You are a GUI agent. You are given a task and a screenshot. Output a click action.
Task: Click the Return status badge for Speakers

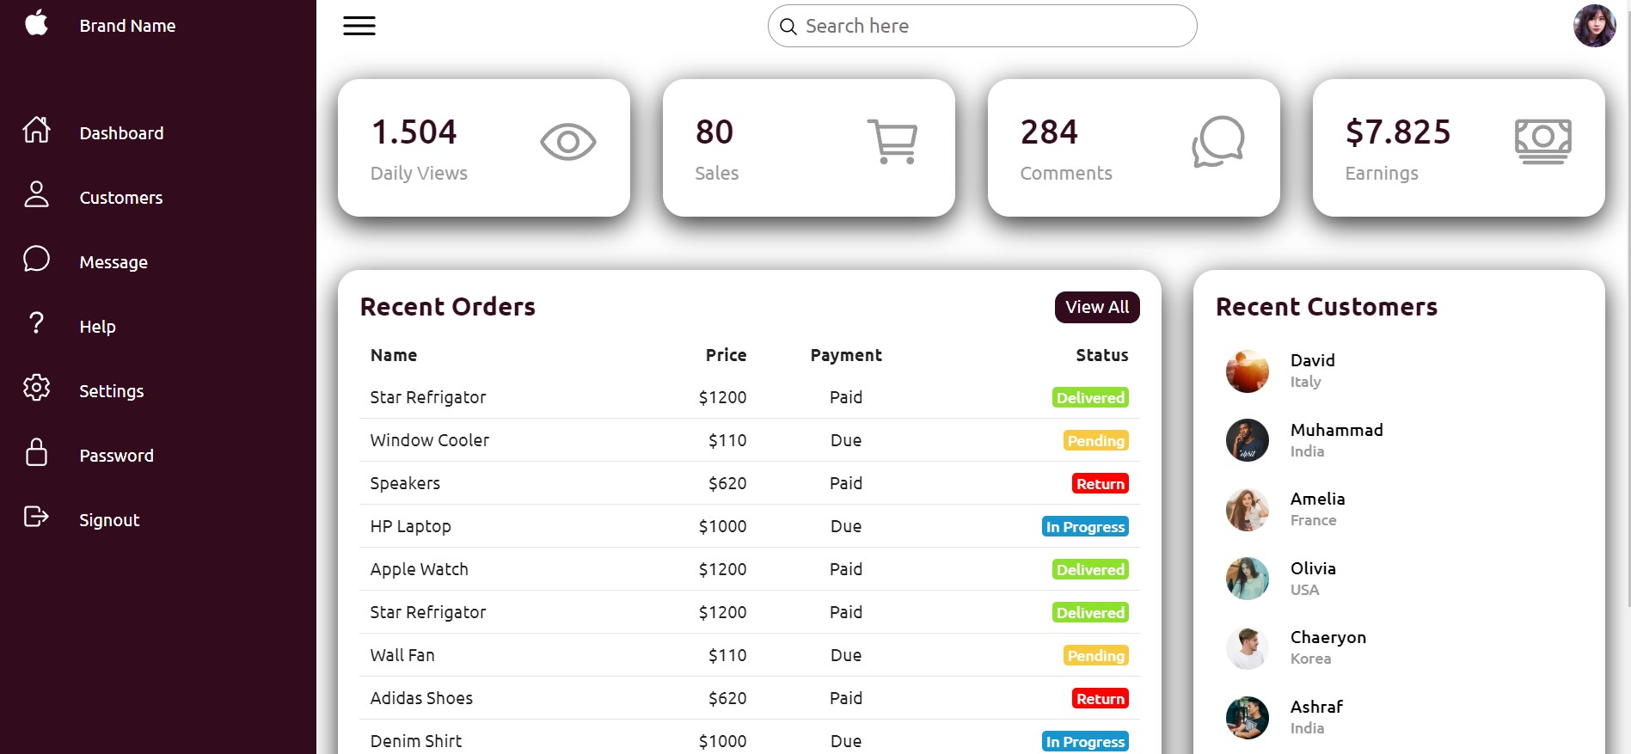tap(1100, 484)
